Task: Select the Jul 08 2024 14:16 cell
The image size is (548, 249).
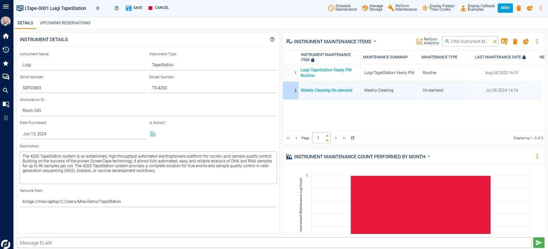Action: coord(502,90)
